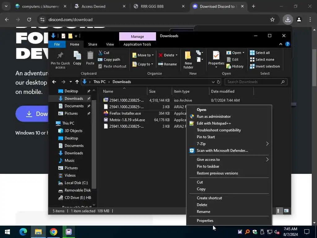The image size is (317, 238).
Task: Click Chrome's reload button
Action: 29,20
